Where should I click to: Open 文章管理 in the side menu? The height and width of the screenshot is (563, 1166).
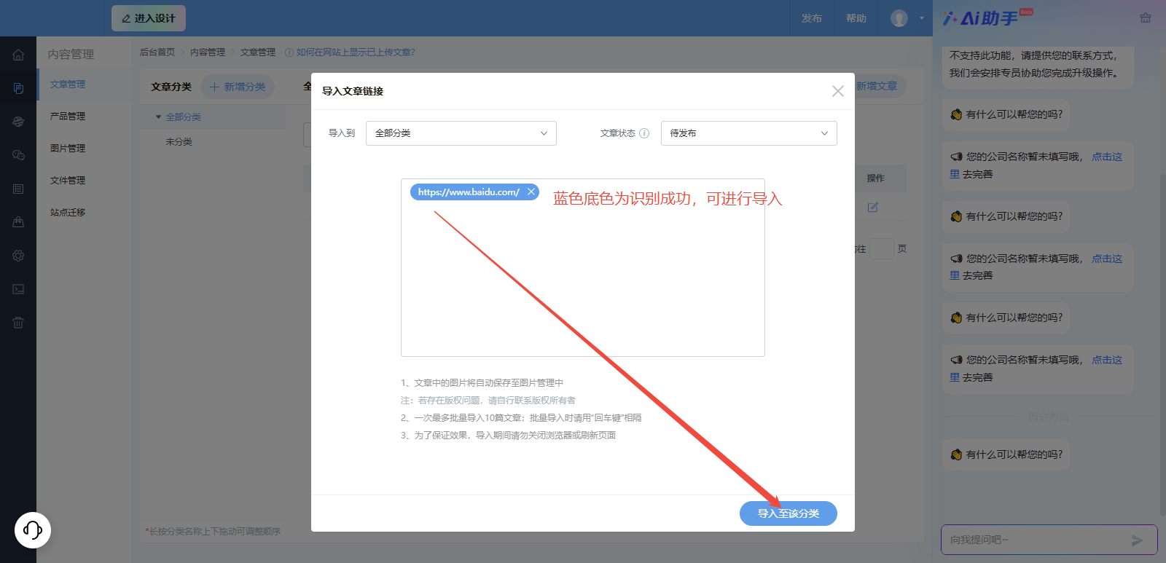[68, 84]
